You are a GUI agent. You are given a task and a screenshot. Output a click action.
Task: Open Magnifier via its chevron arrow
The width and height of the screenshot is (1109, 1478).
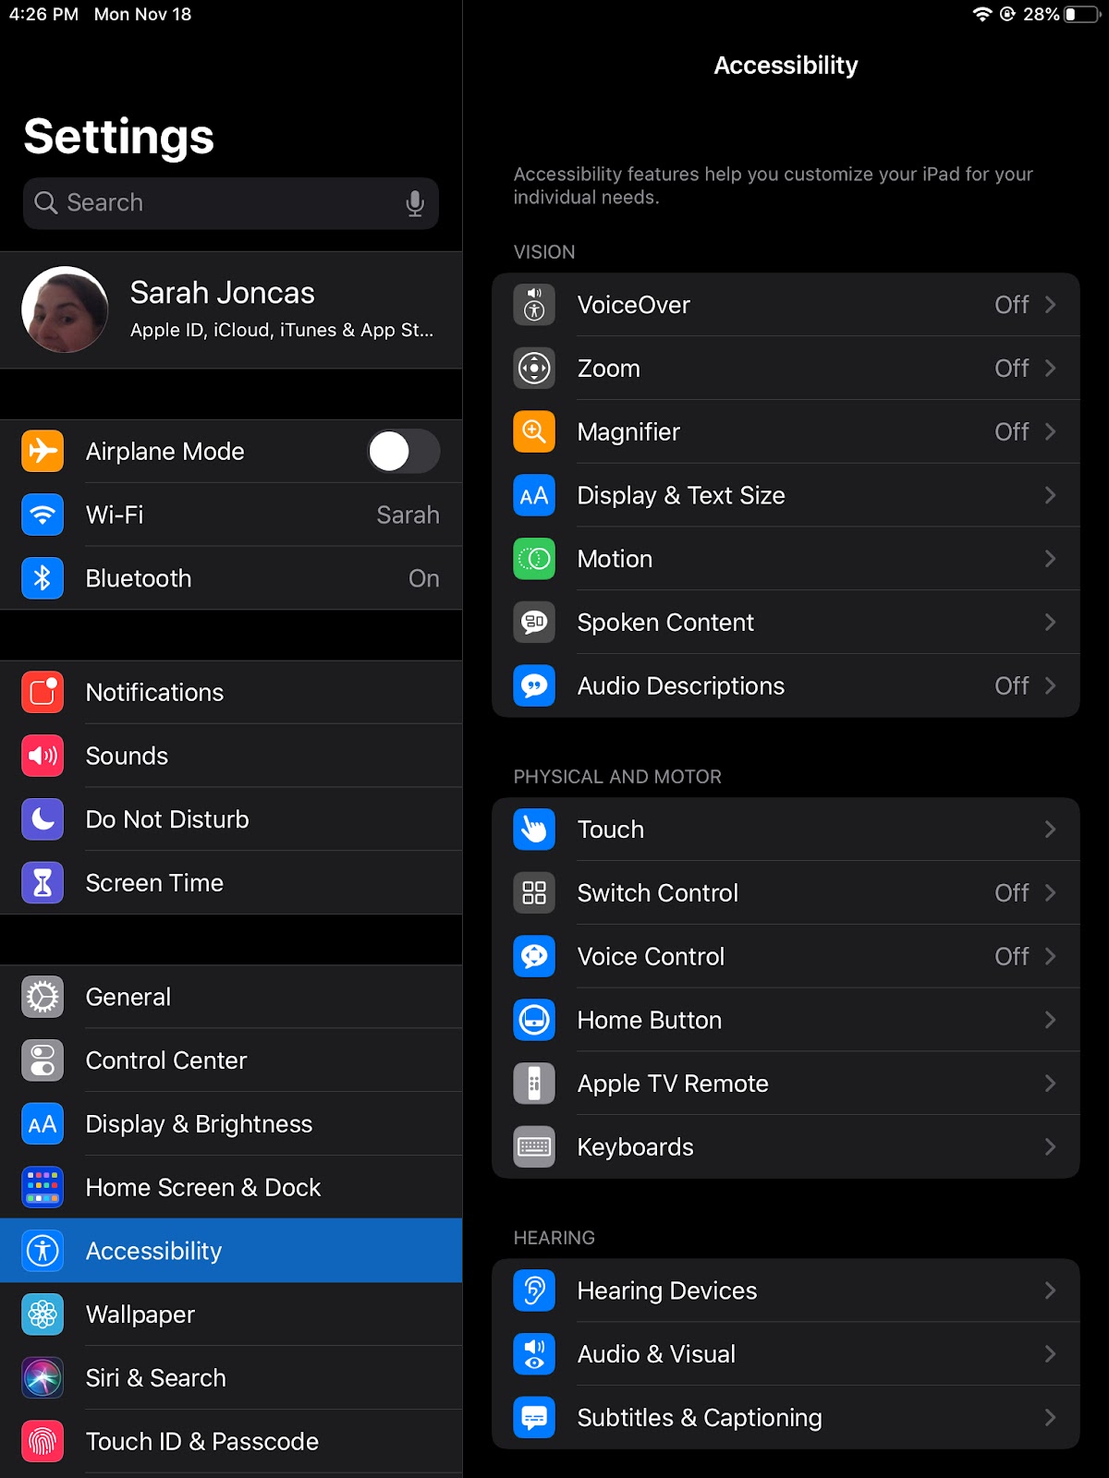(x=1050, y=431)
